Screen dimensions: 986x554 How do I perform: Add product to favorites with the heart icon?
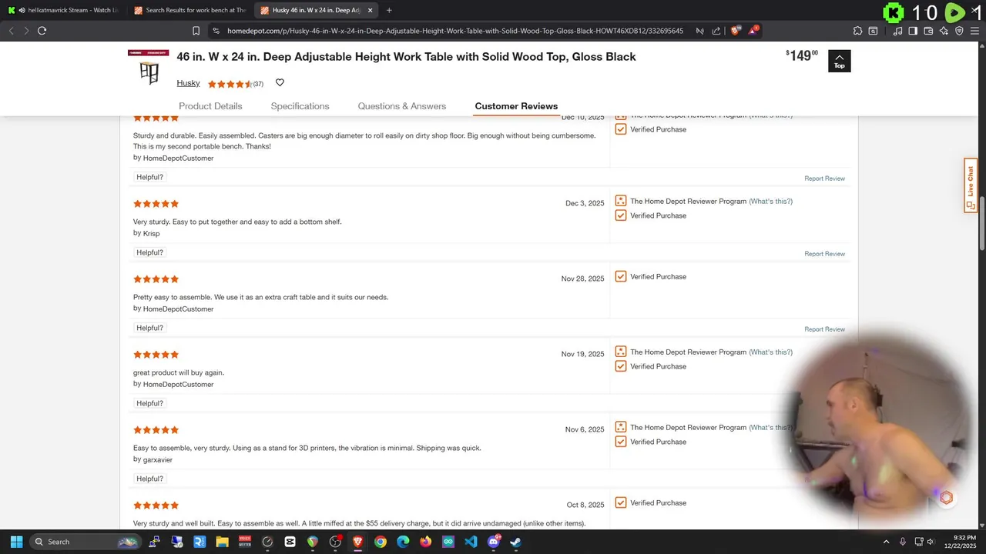click(x=280, y=83)
